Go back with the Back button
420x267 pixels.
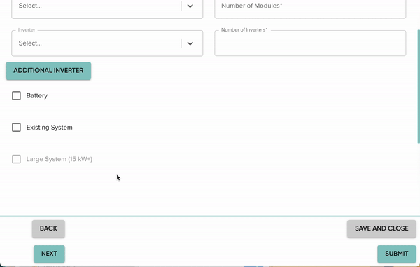[48, 228]
